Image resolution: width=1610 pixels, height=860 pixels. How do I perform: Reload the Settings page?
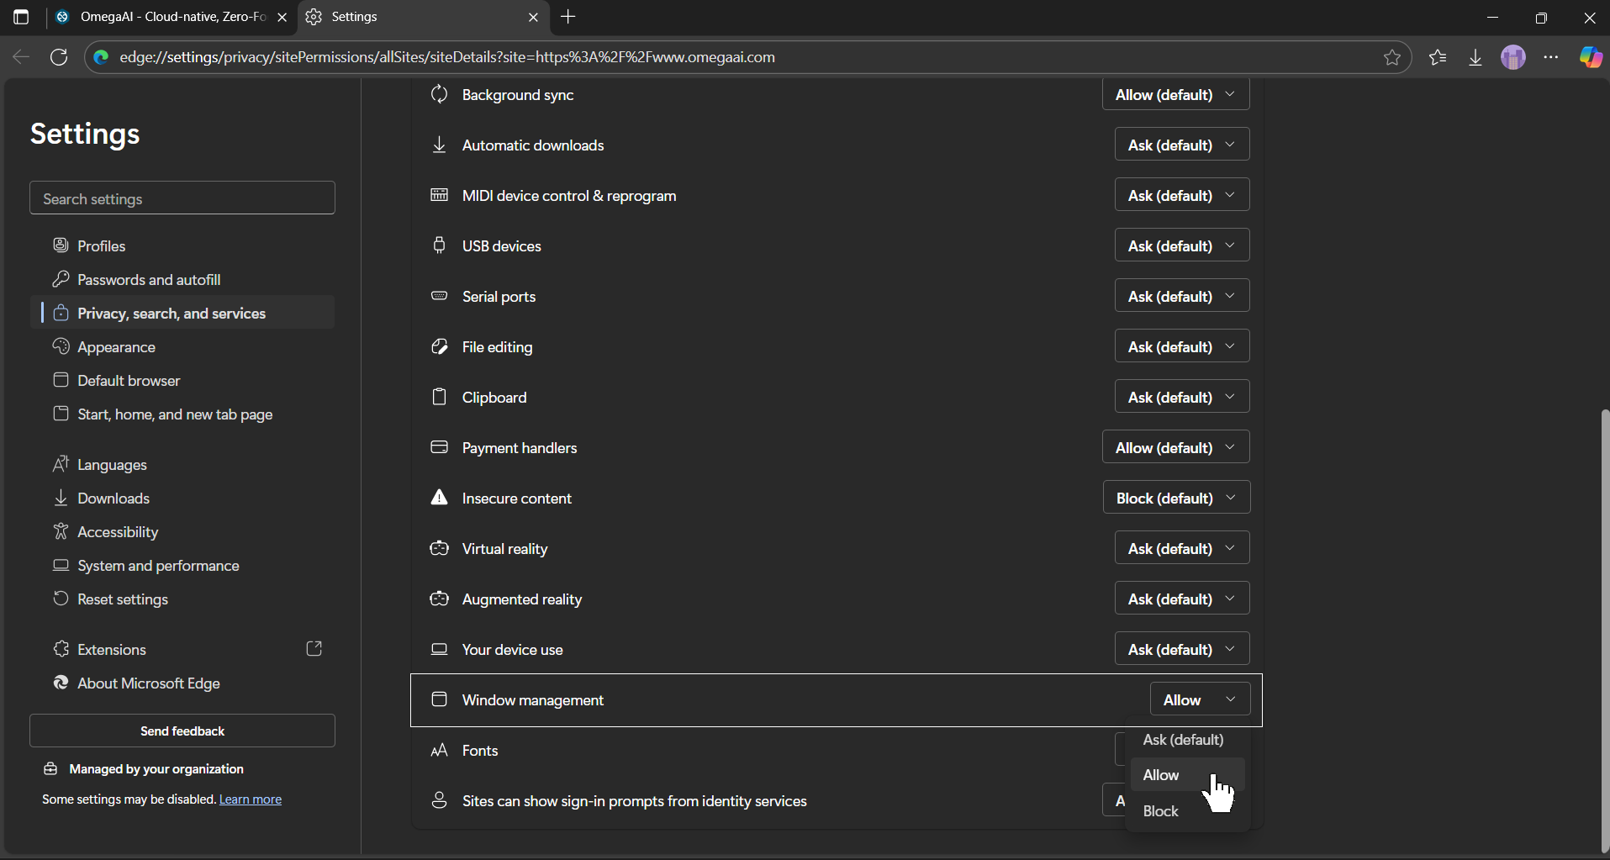click(59, 57)
